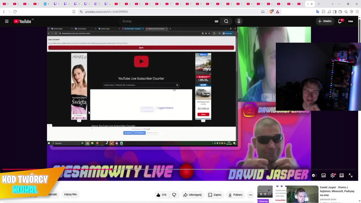The height and width of the screenshot is (203, 361).
Task: Download the video with Pobierz
Action: [x=235, y=195]
